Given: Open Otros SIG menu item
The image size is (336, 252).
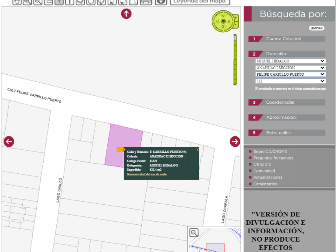Looking at the screenshot, I should pos(262,164).
